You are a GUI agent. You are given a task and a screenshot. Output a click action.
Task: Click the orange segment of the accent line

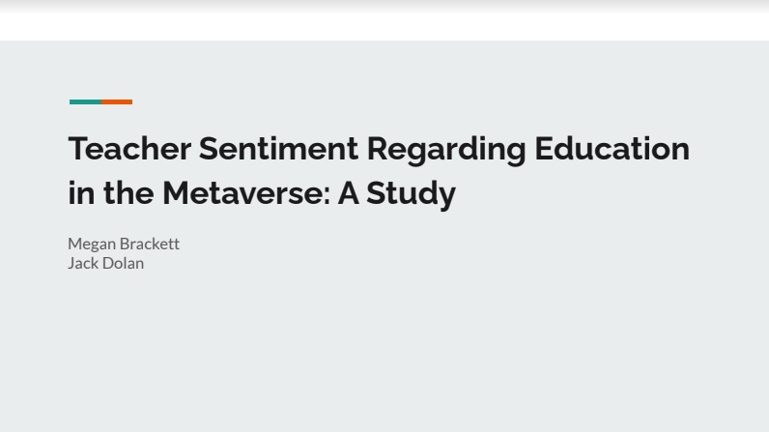tap(117, 101)
